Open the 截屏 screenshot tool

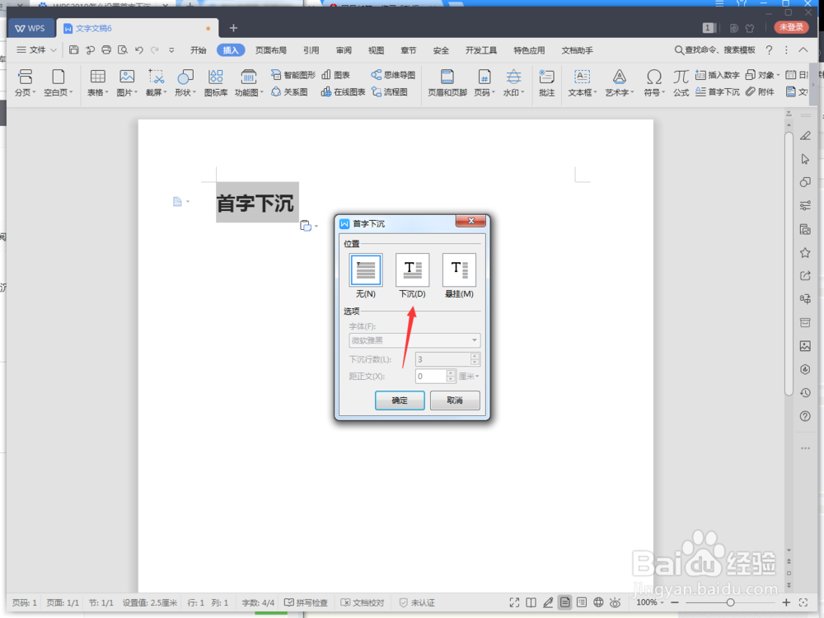coord(156,83)
